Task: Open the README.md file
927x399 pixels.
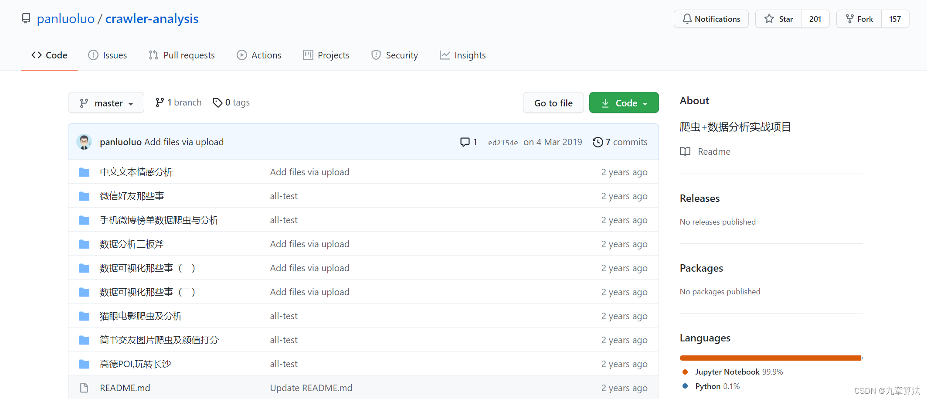Action: 125,388
